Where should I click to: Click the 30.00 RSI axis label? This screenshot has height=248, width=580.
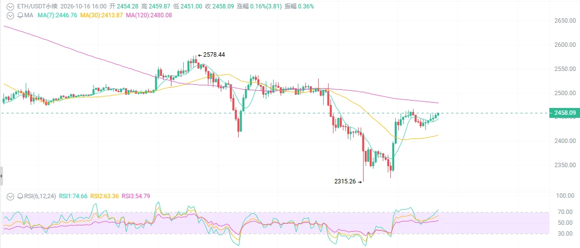point(566,234)
